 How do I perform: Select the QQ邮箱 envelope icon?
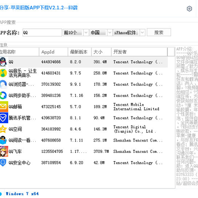click(4, 107)
